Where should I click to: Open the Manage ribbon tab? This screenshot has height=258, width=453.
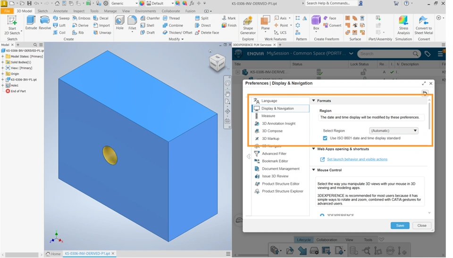110,11
